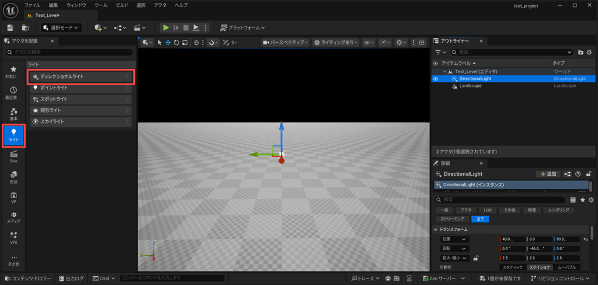Open the 位置 location type dropdown

tap(455, 239)
